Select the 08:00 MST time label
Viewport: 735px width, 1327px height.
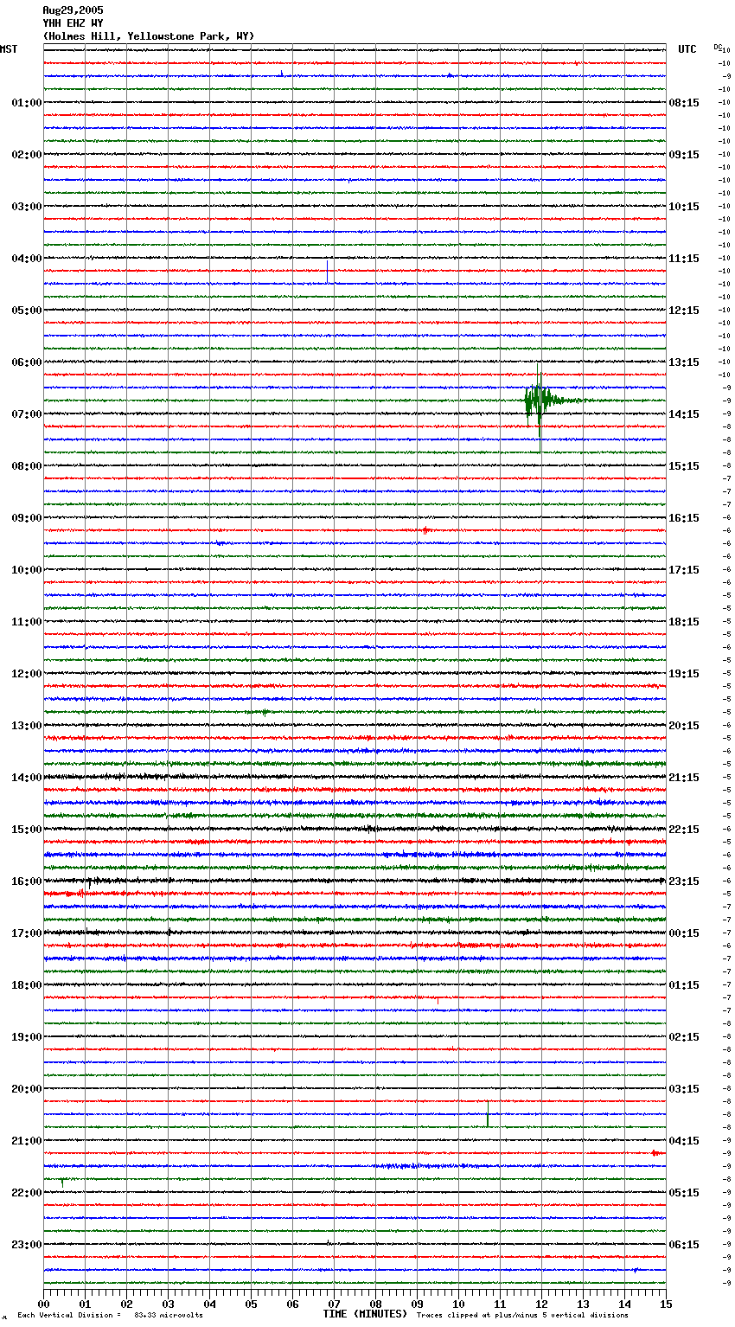click(27, 466)
